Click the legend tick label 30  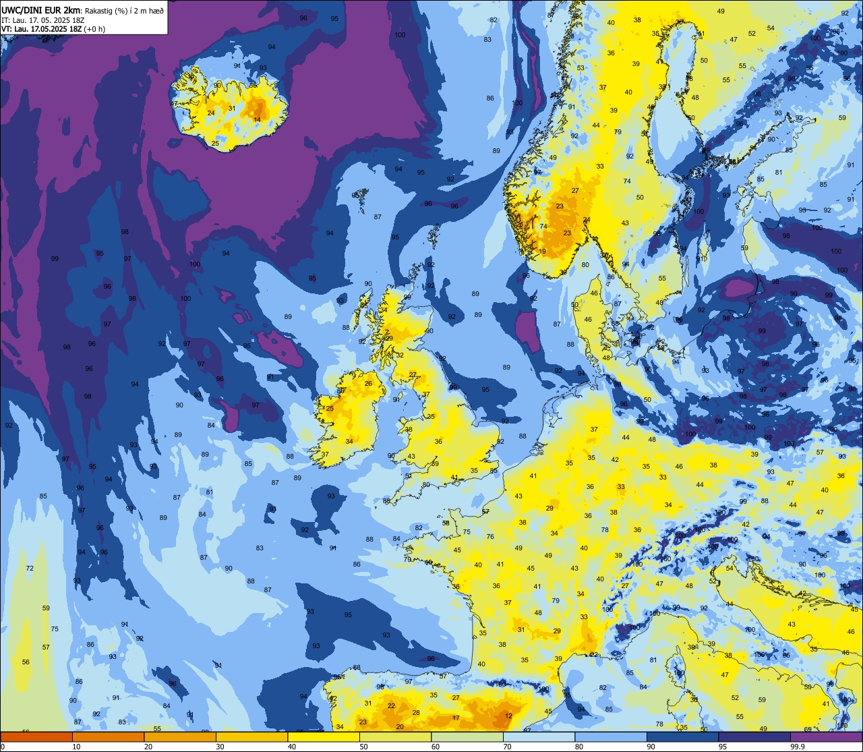[220, 747]
